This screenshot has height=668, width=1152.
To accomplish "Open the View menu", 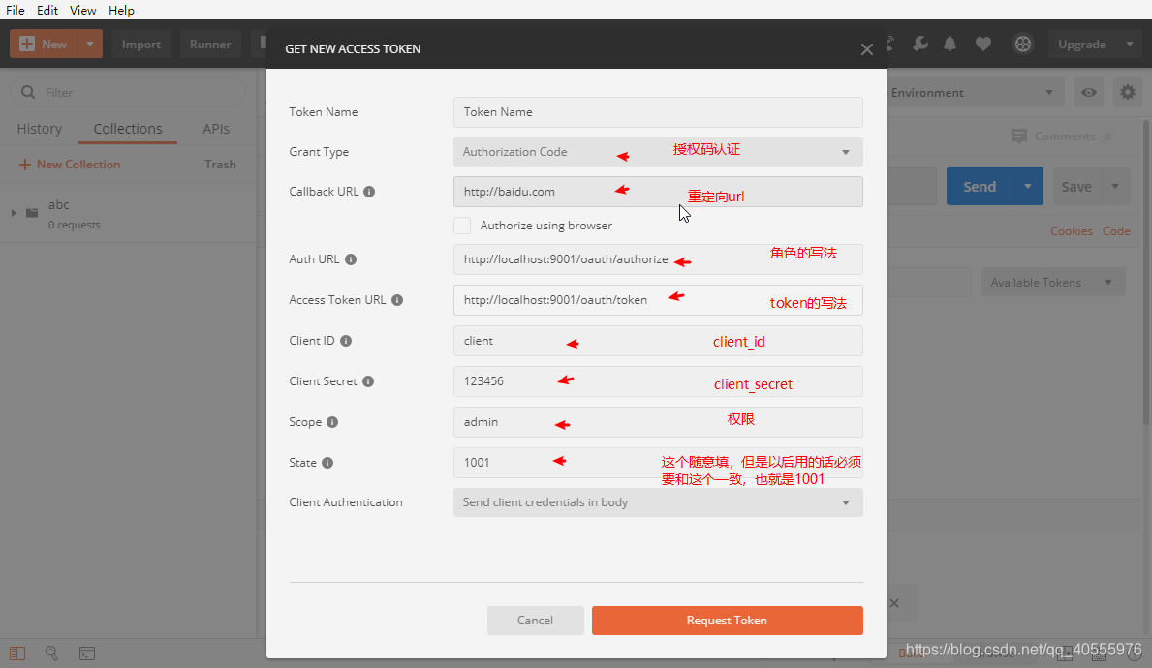I will [x=82, y=10].
